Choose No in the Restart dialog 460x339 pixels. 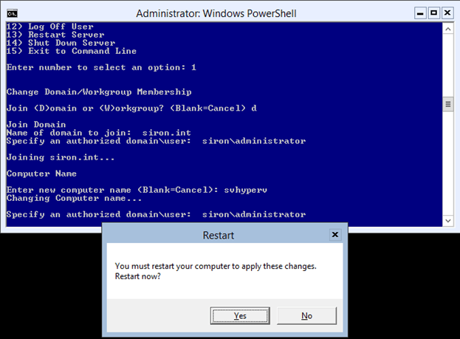(x=306, y=315)
